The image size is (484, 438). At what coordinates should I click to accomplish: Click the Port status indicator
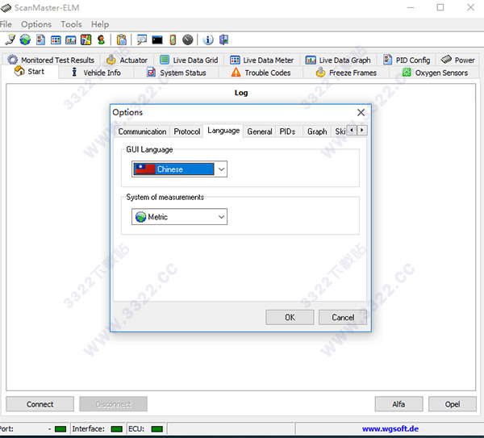pyautogui.click(x=60, y=429)
